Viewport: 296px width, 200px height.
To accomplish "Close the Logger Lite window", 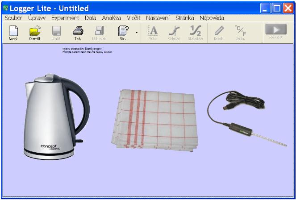I will point(288,8).
